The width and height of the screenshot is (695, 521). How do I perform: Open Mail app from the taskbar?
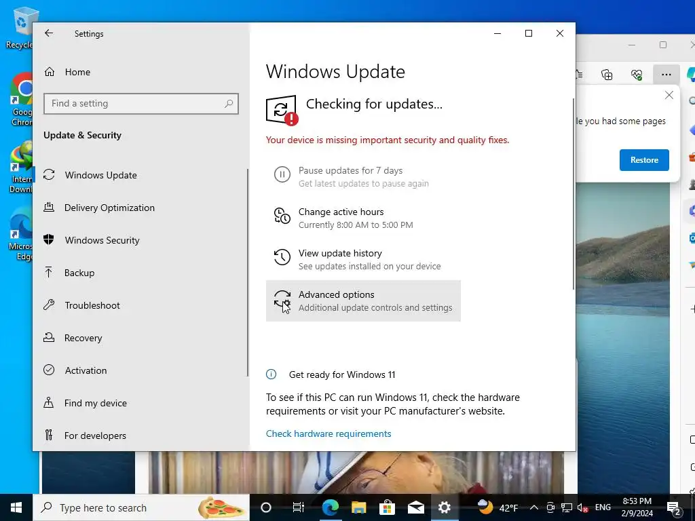click(416, 507)
